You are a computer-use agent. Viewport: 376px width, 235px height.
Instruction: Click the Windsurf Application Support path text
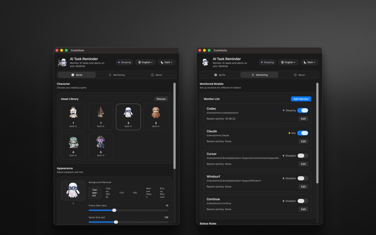tap(234, 181)
